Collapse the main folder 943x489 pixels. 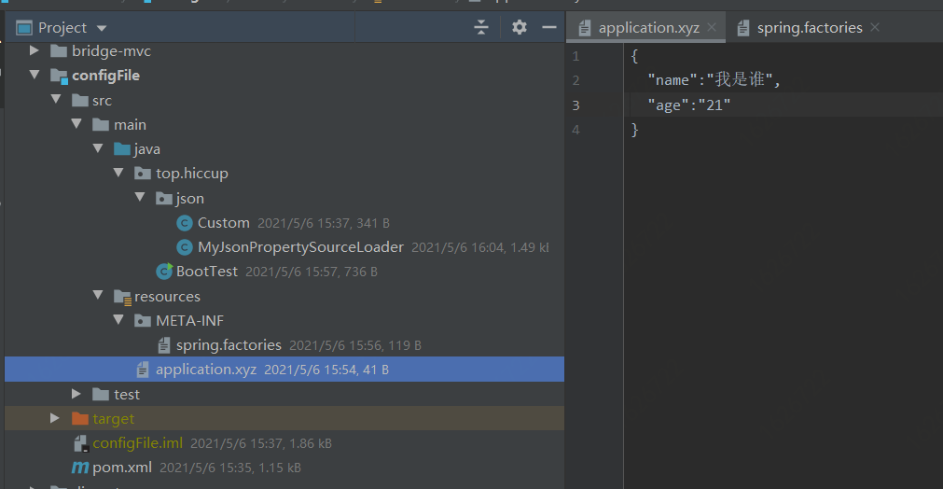pos(76,123)
